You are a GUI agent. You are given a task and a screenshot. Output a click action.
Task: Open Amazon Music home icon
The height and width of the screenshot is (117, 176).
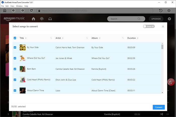33,19
